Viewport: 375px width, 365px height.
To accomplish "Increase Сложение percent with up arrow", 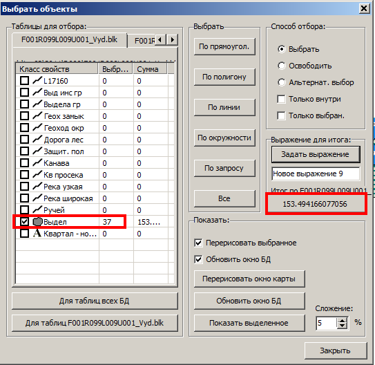I will tap(343, 321).
